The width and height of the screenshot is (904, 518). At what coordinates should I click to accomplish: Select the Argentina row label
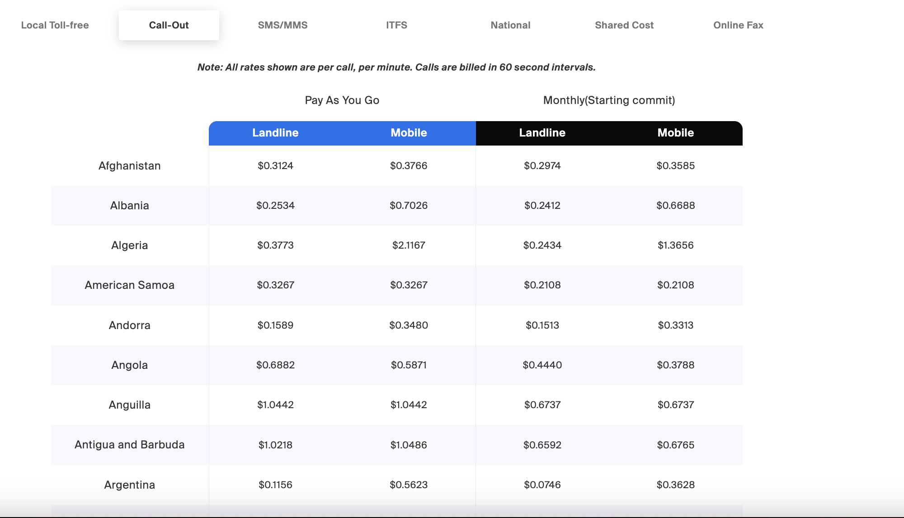[130, 485]
